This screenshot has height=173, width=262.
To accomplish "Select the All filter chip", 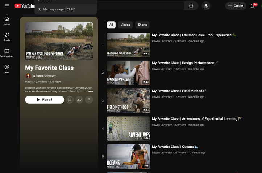I will click(111, 25).
